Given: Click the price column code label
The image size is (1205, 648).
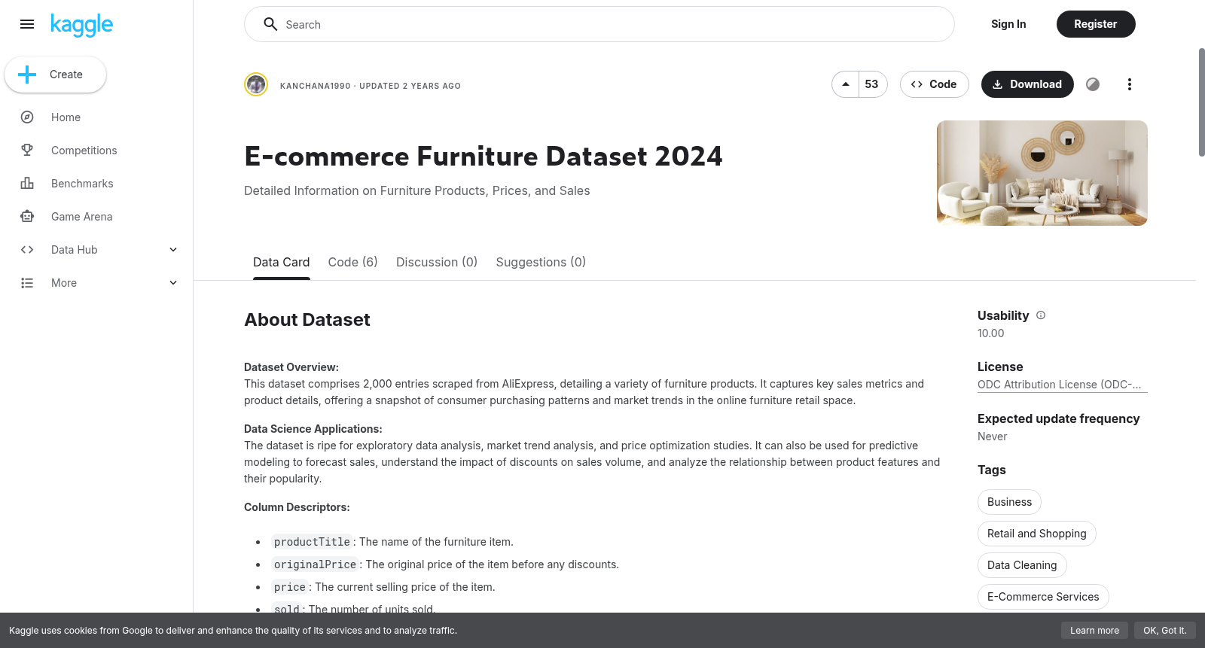Looking at the screenshot, I should click(x=290, y=587).
